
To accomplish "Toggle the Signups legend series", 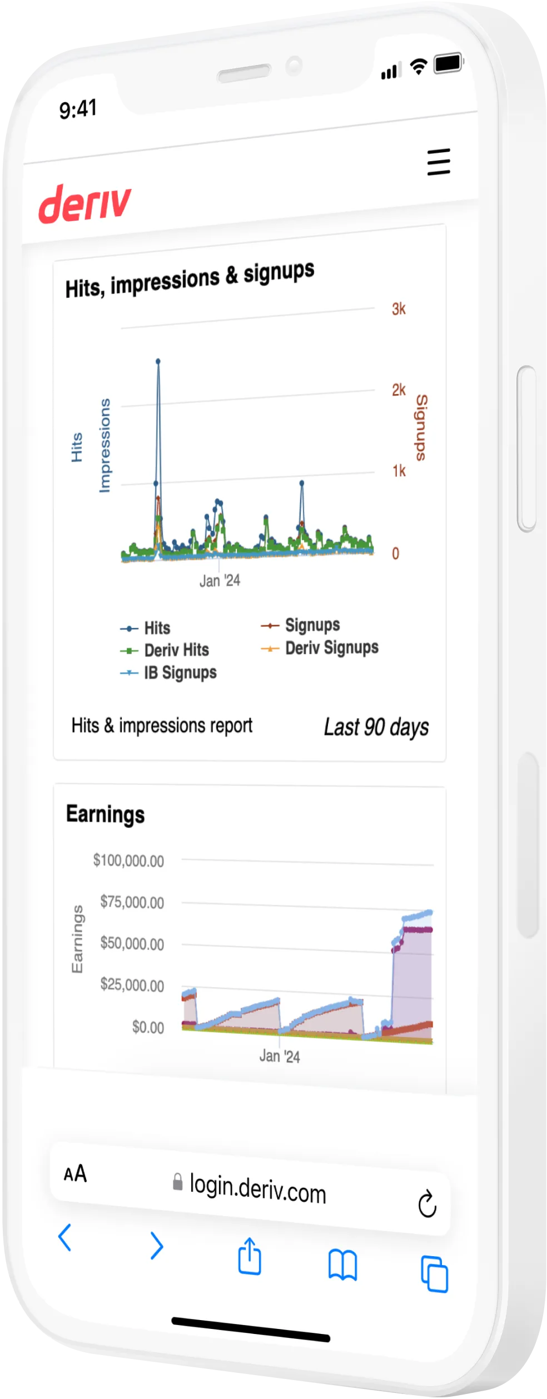I will [x=300, y=625].
